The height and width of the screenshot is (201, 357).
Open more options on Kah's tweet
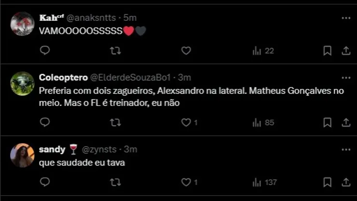(345, 18)
